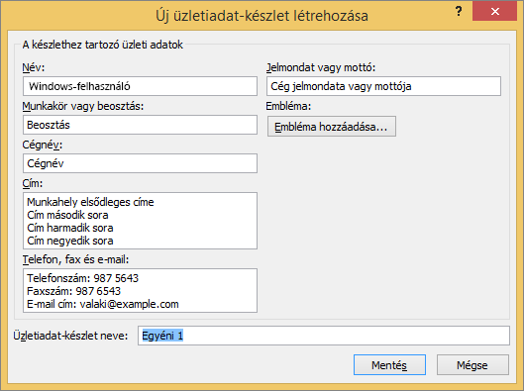Click the Munkakör vagy beosztás field
The width and height of the screenshot is (524, 391).
140,125
